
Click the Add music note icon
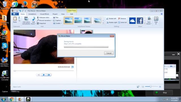click(33, 19)
